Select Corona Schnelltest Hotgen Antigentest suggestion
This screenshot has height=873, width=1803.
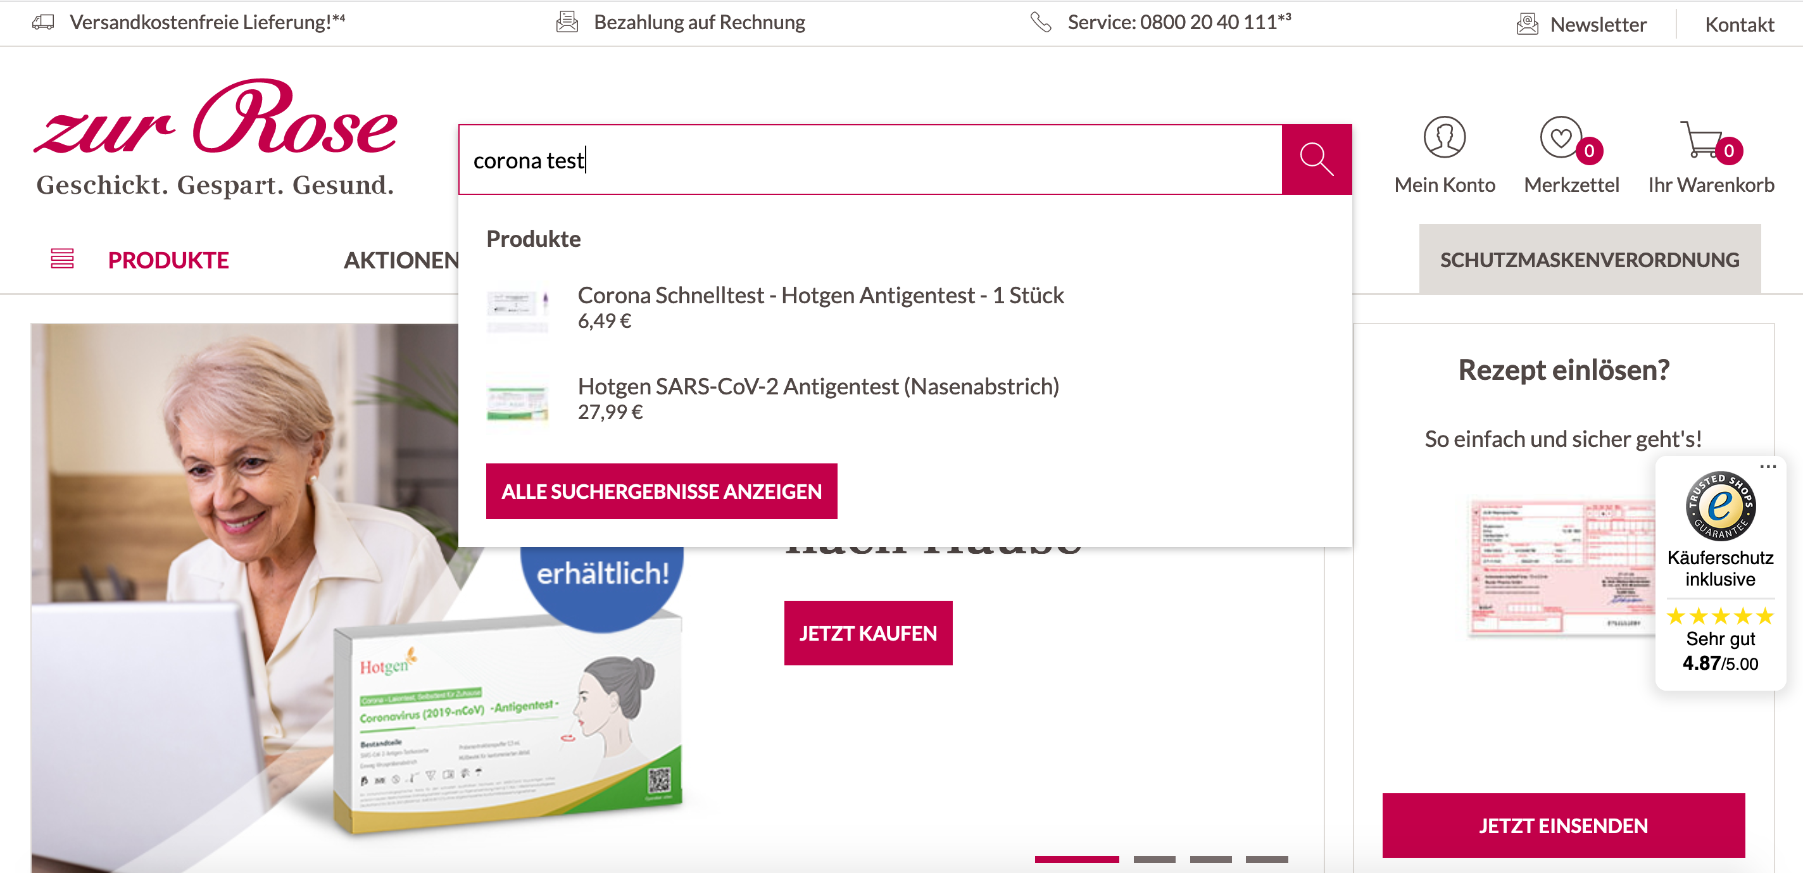820,296
